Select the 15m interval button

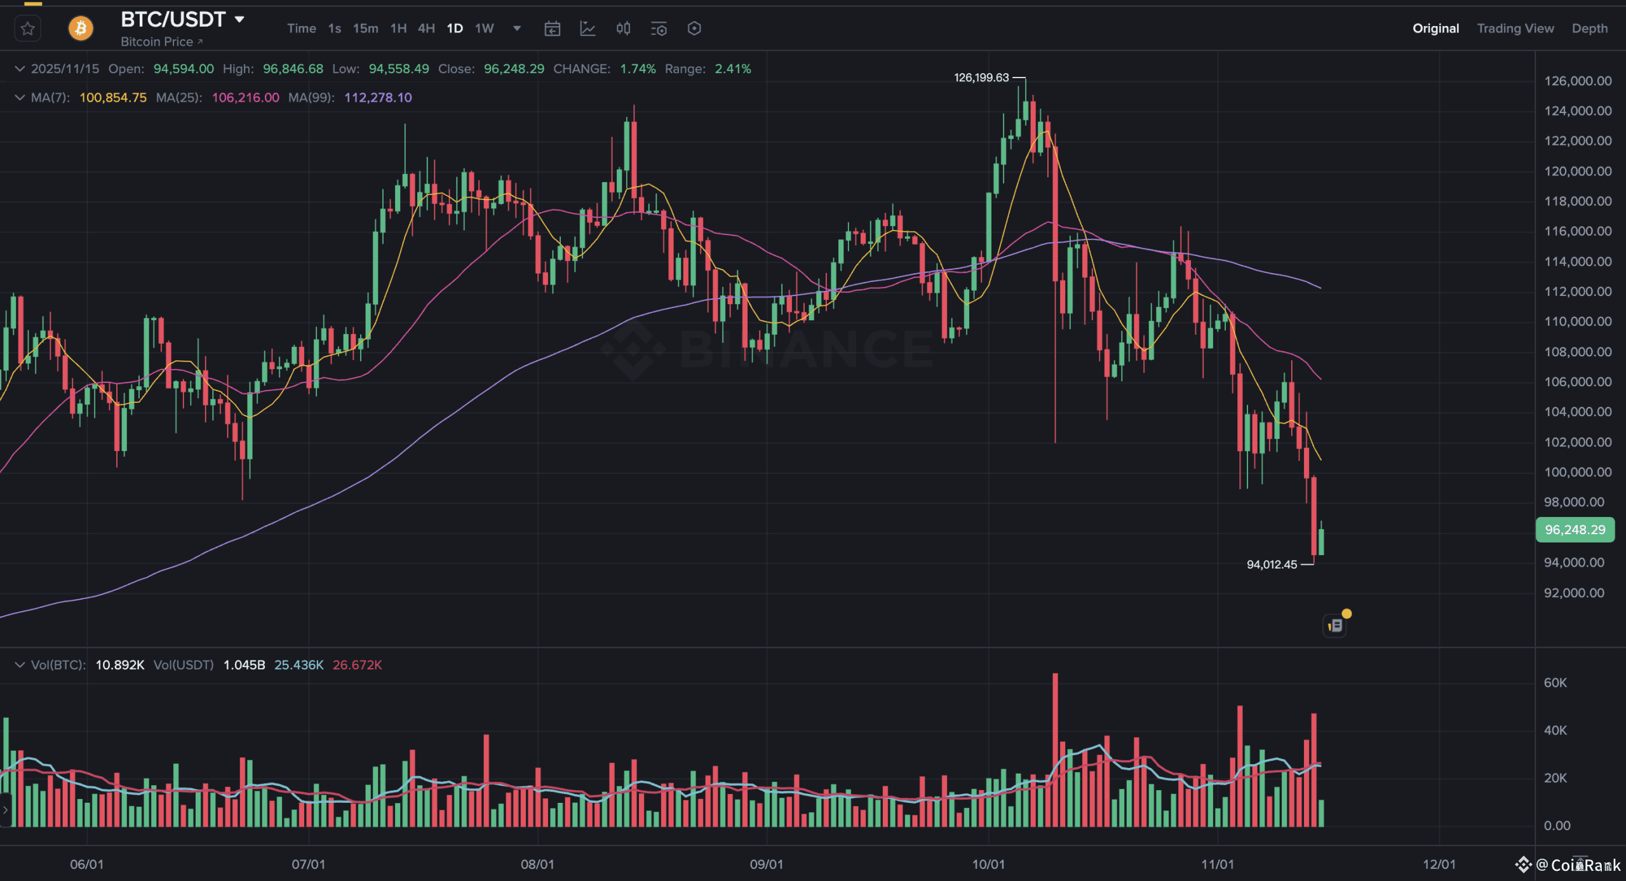click(x=365, y=29)
